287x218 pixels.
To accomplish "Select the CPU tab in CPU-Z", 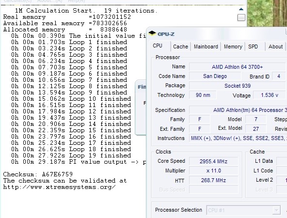I will tap(158, 46).
